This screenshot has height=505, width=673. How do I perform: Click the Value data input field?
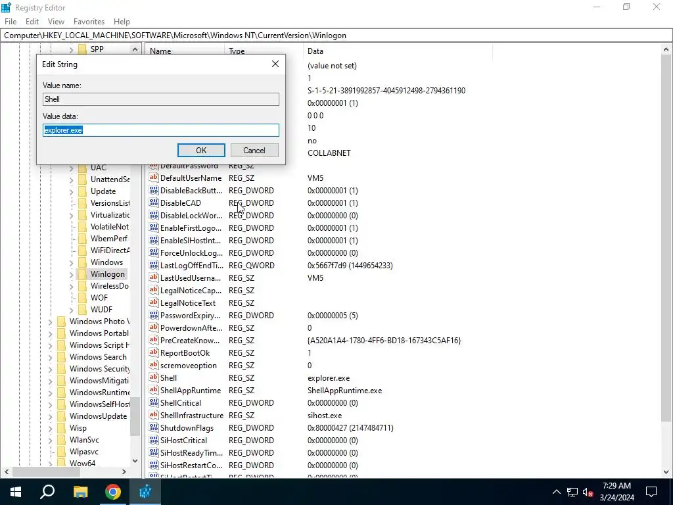pyautogui.click(x=161, y=130)
